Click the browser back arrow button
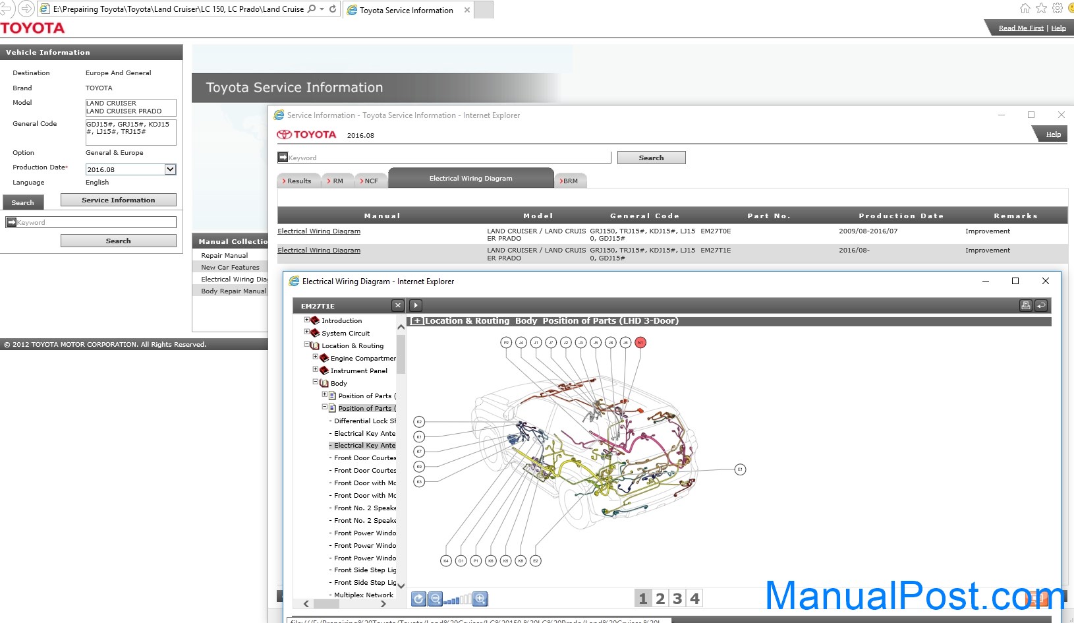 click(x=6, y=9)
